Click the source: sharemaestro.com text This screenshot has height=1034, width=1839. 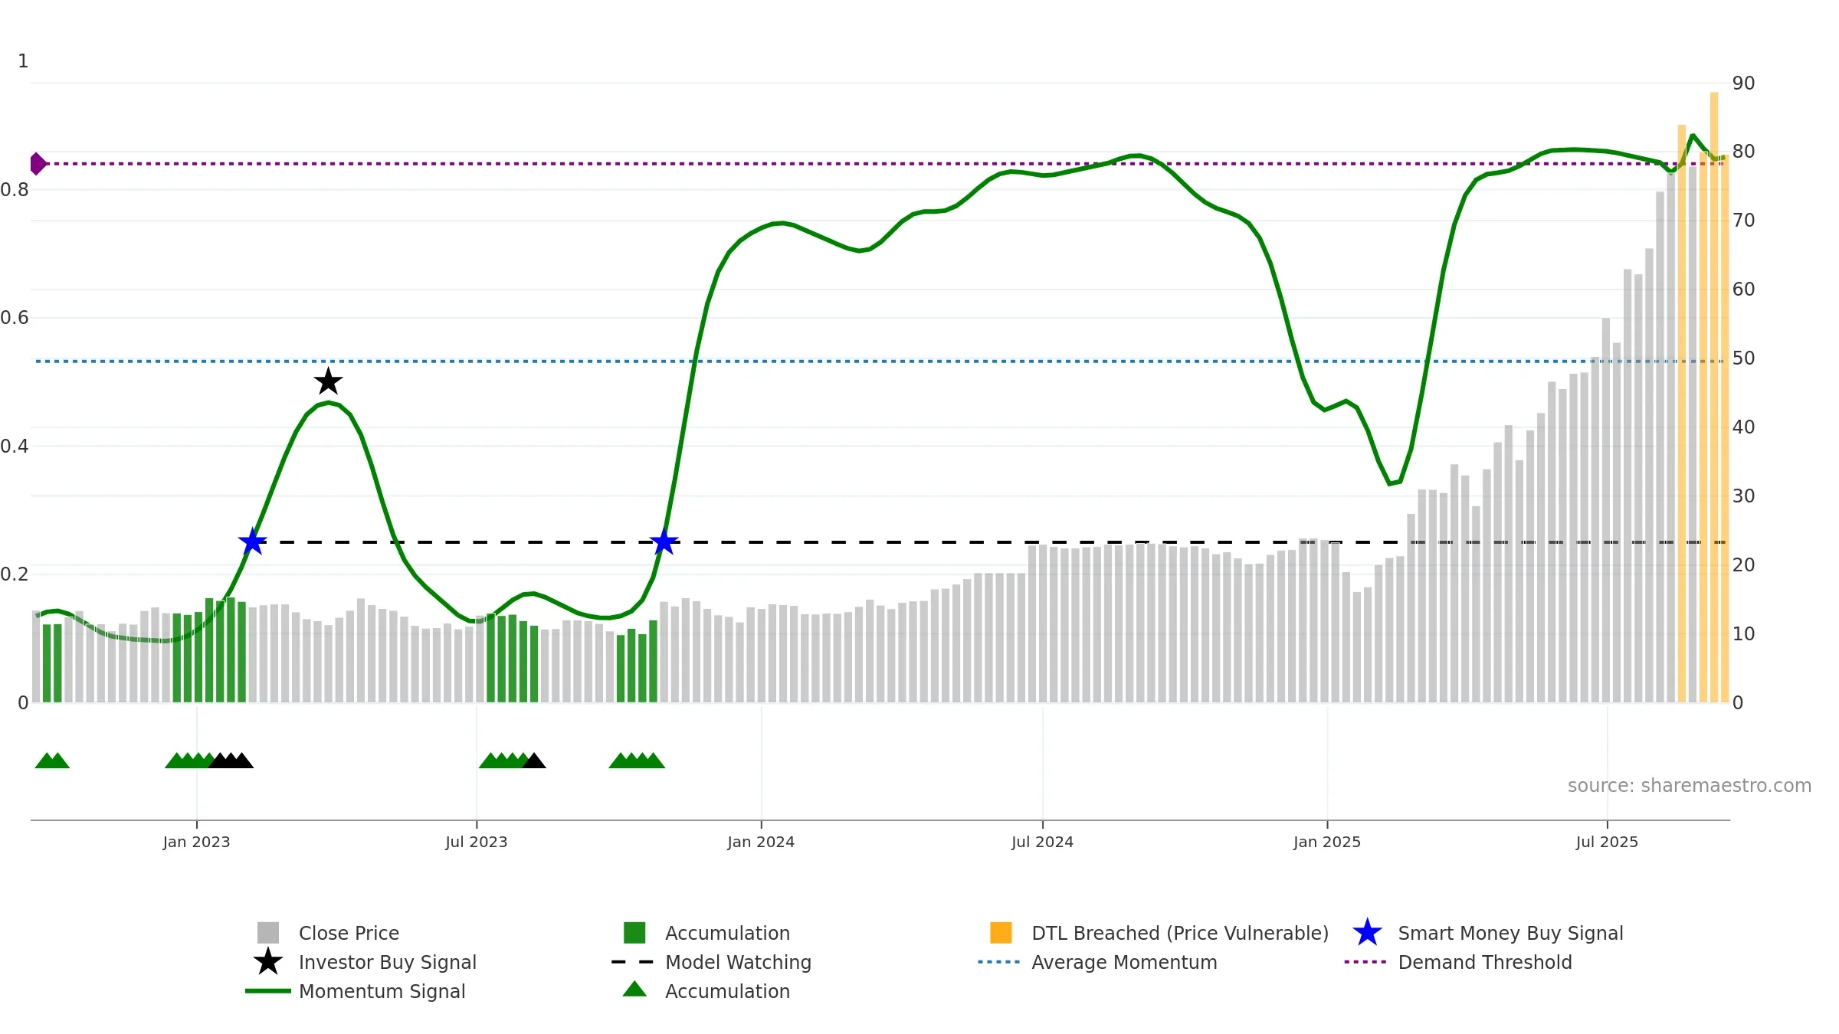(1690, 786)
